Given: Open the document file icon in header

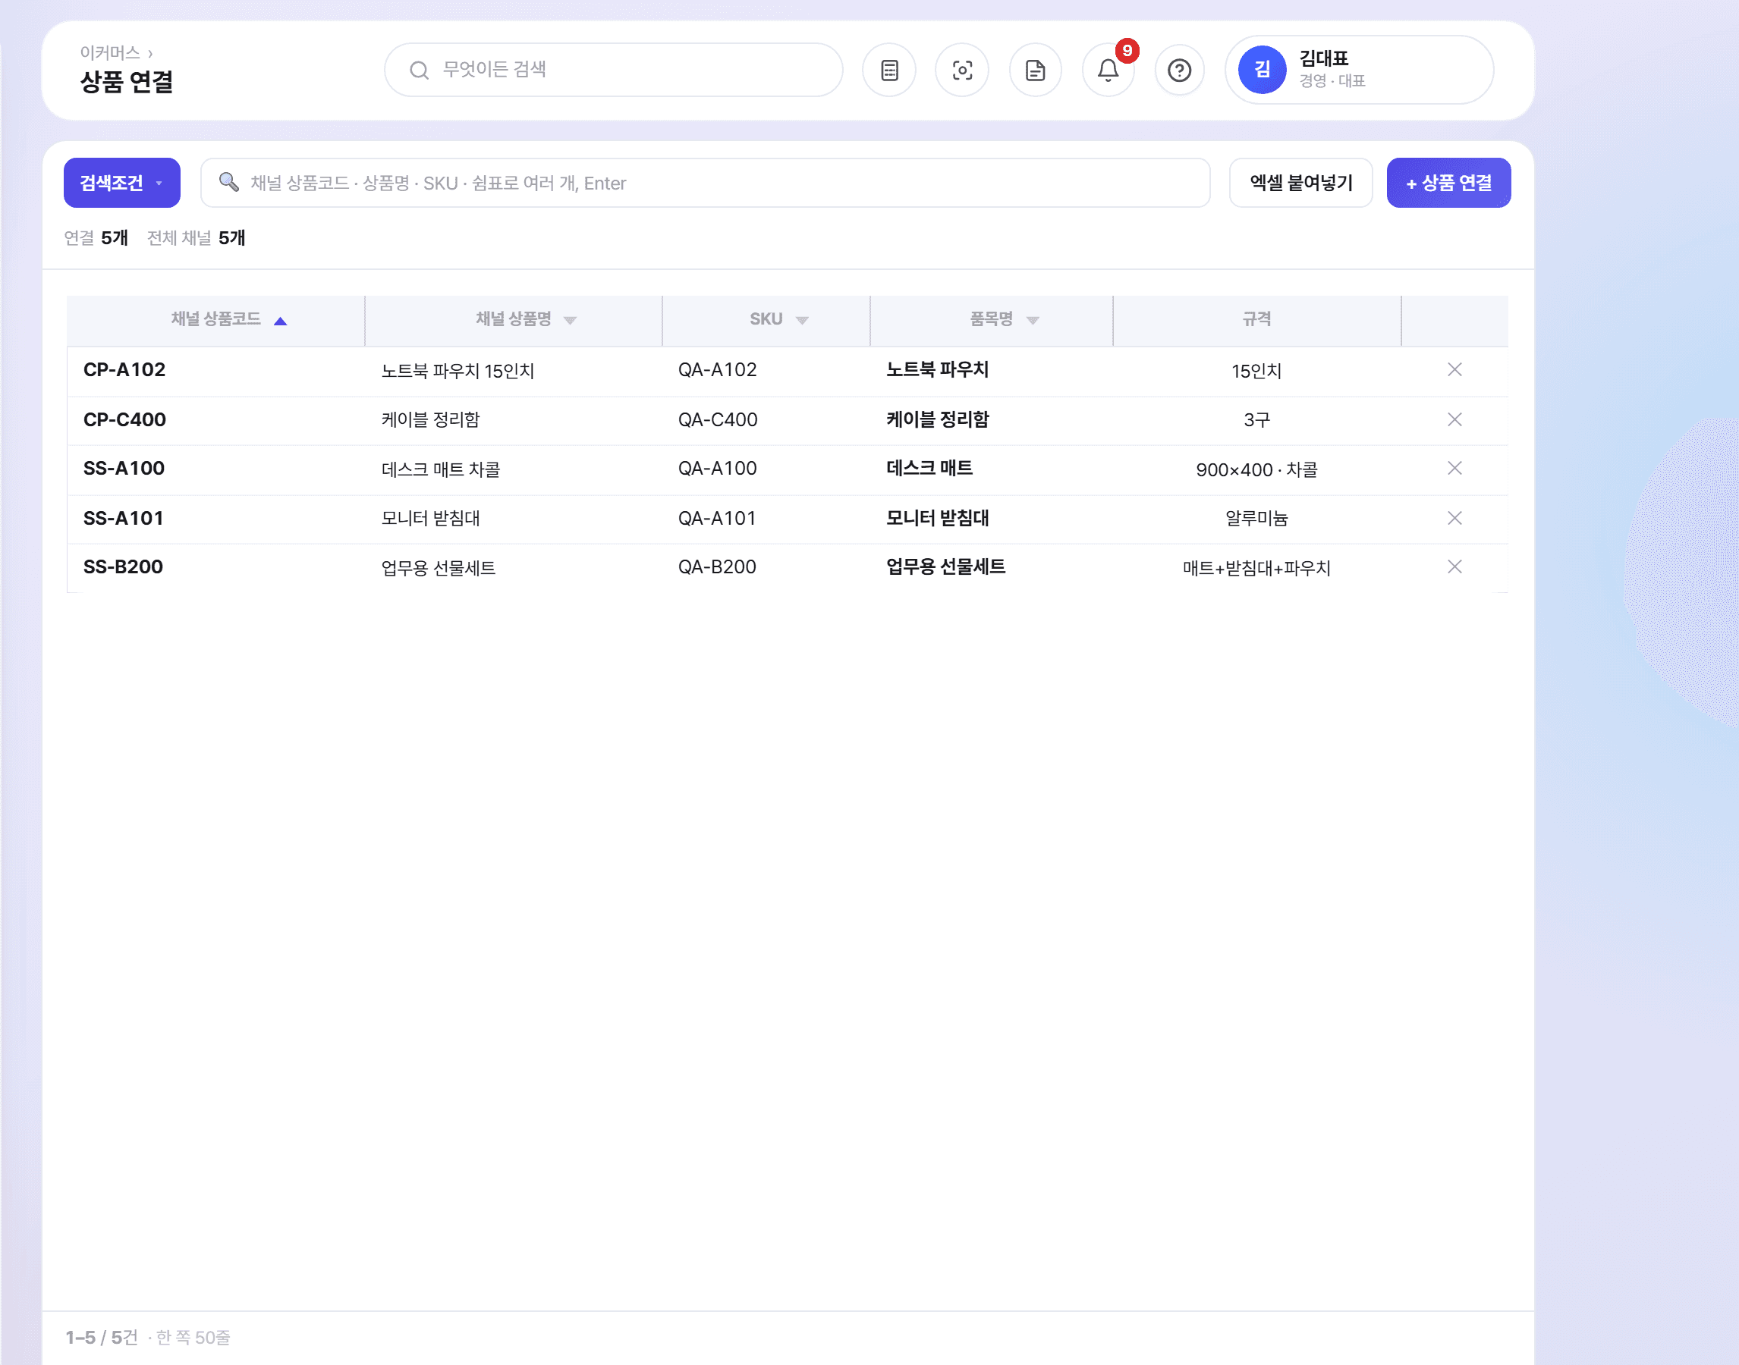Looking at the screenshot, I should tap(1036, 71).
